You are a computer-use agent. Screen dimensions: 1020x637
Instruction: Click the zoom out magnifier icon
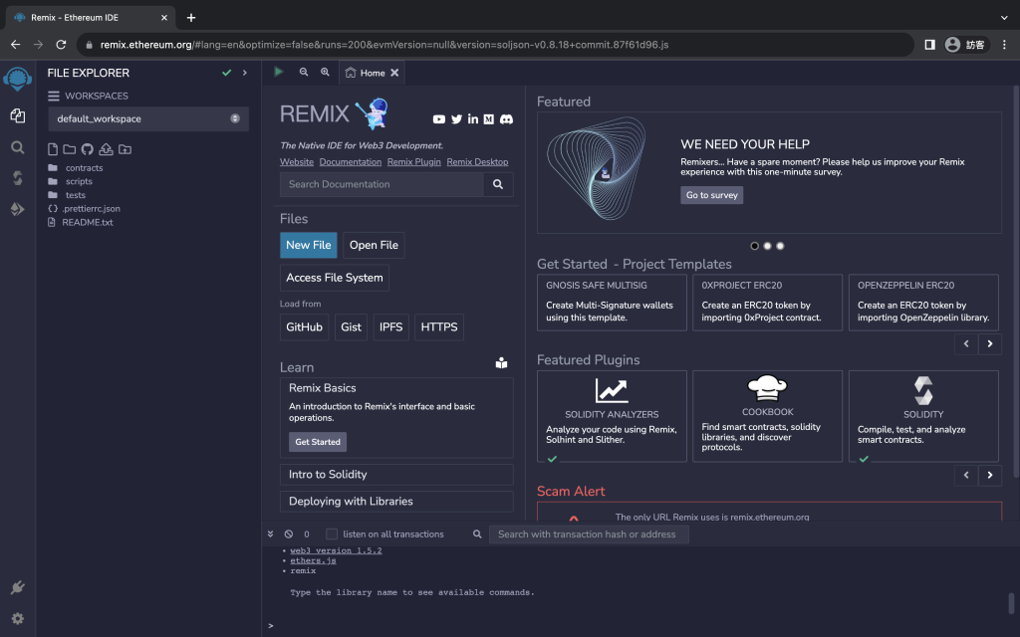click(304, 72)
